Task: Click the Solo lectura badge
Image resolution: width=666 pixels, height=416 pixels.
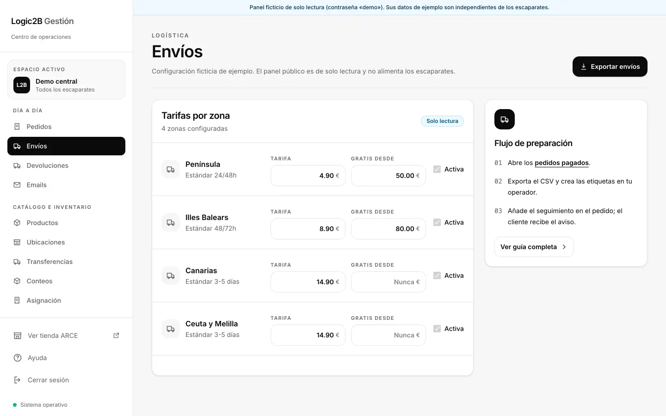Action: pyautogui.click(x=442, y=121)
